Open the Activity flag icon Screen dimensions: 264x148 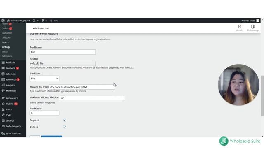click(x=240, y=26)
